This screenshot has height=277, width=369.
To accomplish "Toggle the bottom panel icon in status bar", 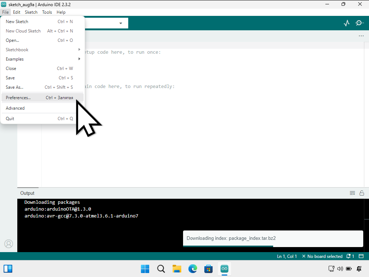I will click(361, 256).
